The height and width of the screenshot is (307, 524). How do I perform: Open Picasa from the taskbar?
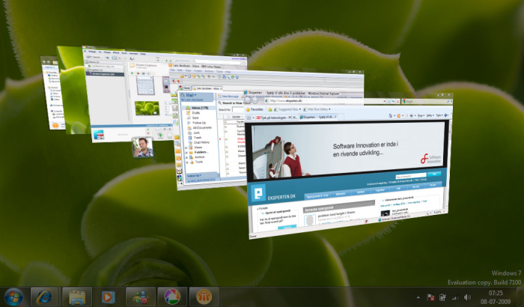click(x=172, y=297)
